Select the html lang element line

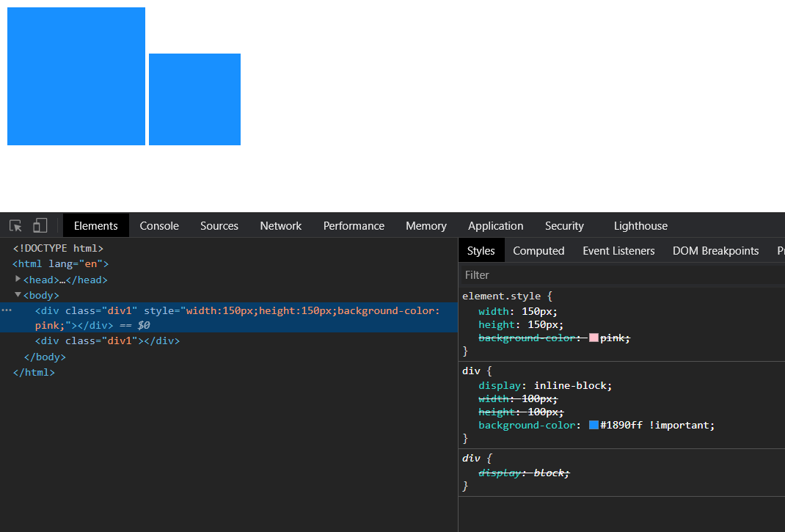(x=60, y=263)
